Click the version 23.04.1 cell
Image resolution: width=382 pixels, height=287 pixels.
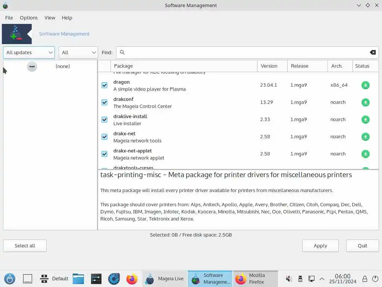click(x=269, y=85)
